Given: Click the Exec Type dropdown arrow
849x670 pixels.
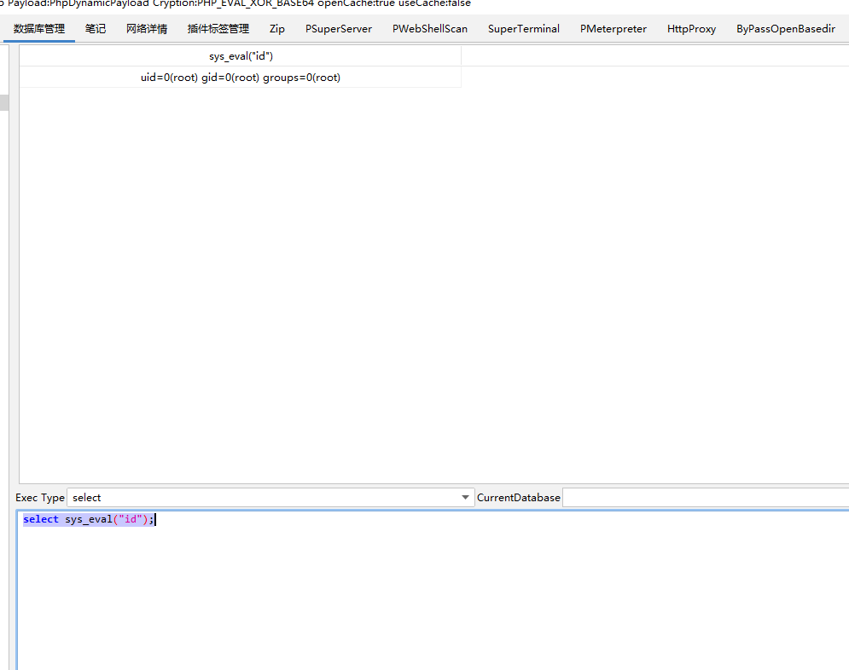Looking at the screenshot, I should click(465, 497).
